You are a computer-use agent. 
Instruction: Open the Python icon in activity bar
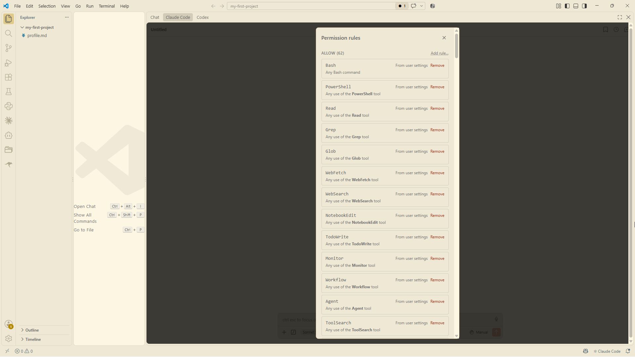pos(9,106)
